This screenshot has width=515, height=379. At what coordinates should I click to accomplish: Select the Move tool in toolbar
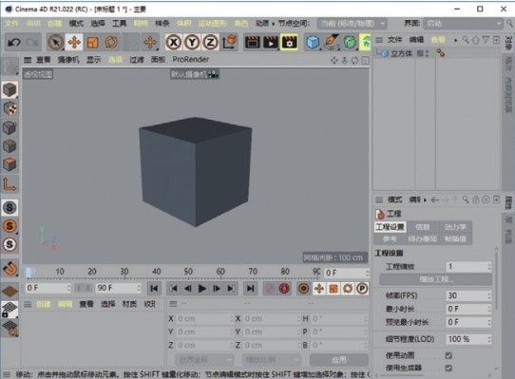pyautogui.click(x=74, y=42)
